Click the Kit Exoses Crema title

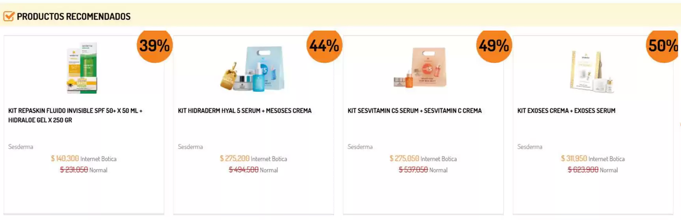point(566,111)
